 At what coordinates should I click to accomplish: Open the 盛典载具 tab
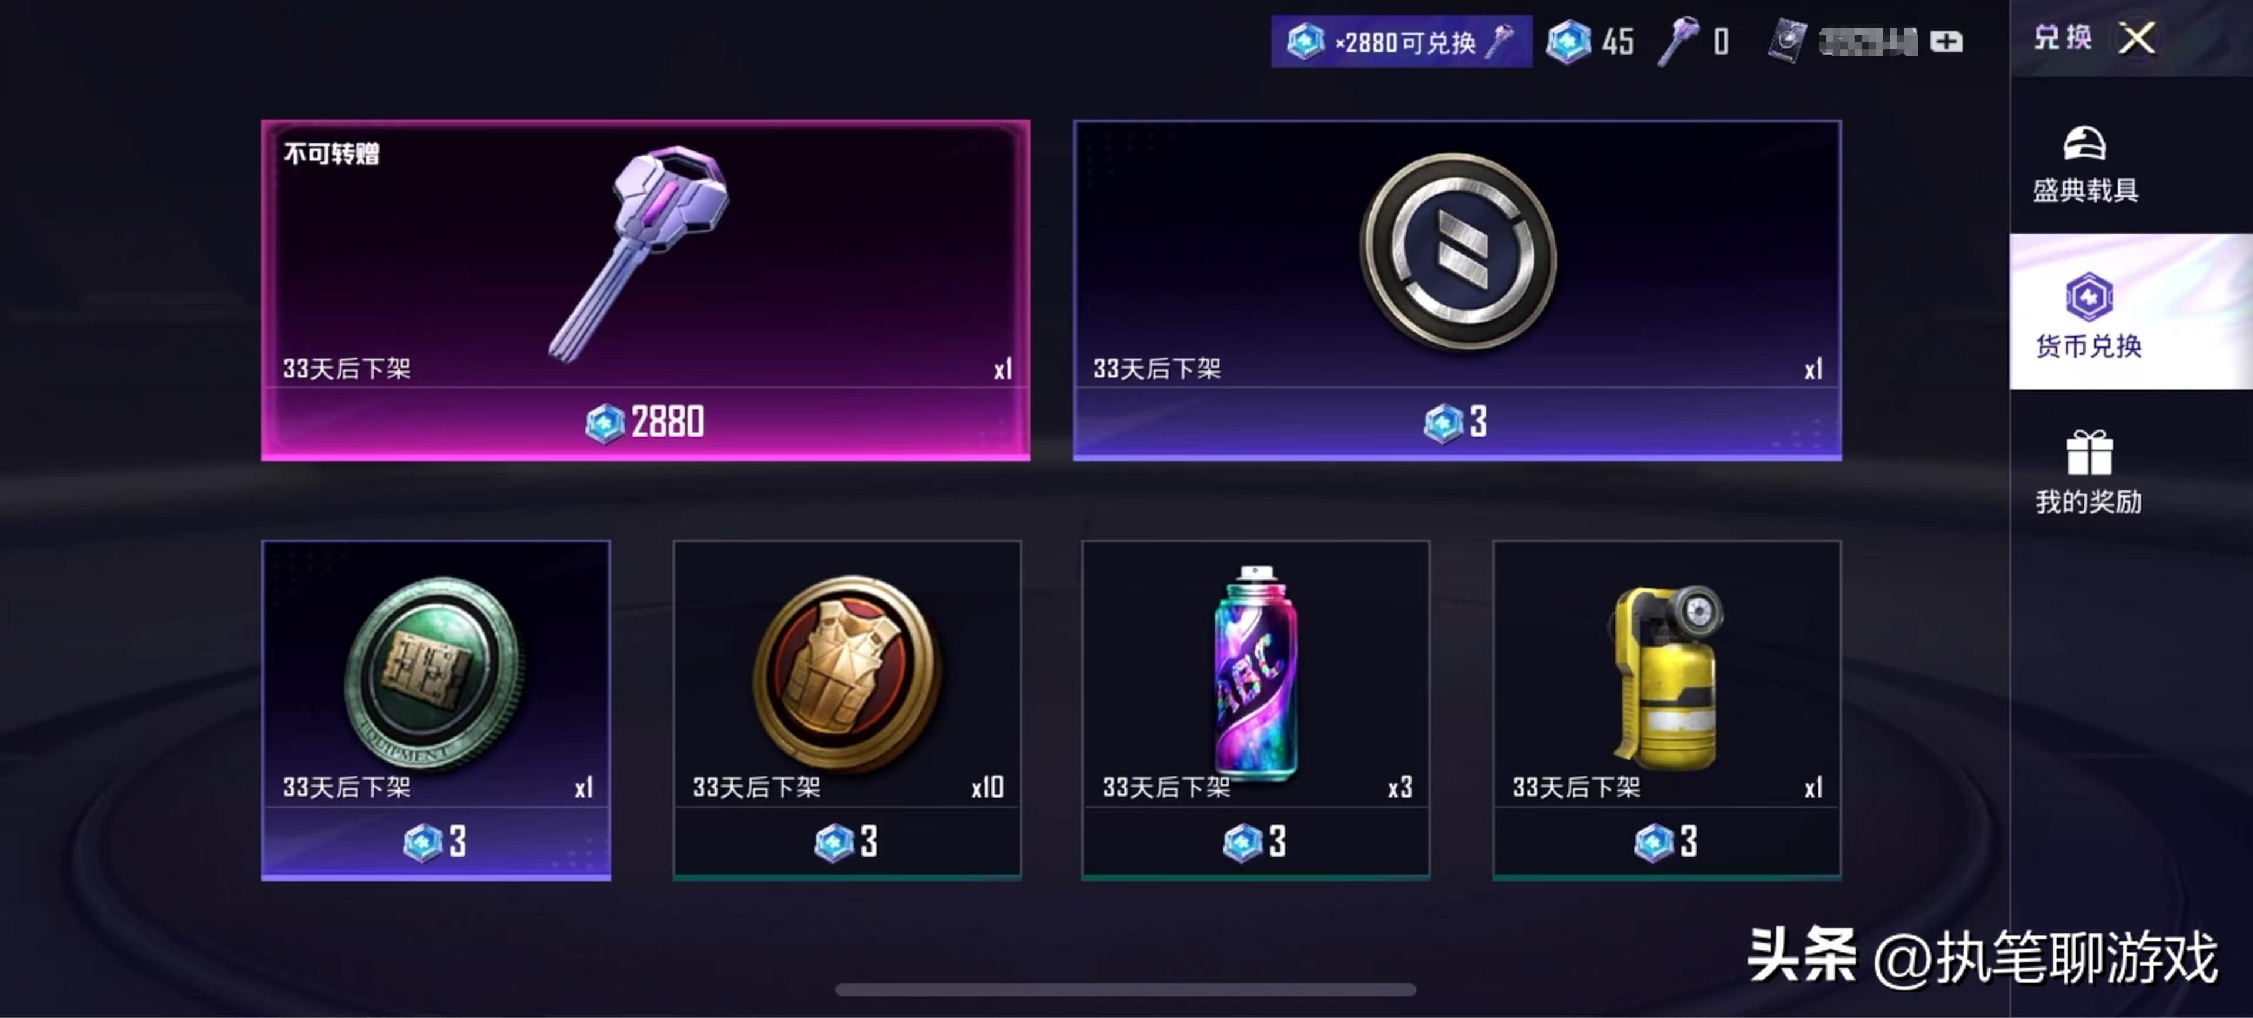point(2086,164)
